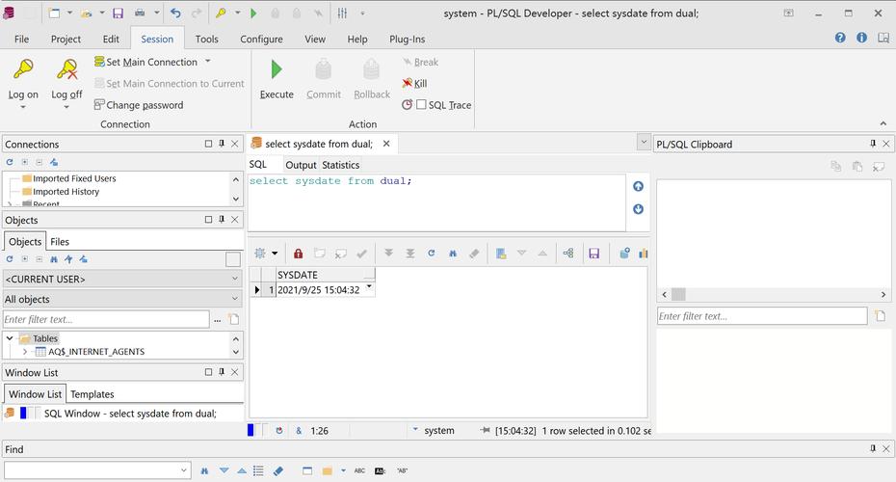The height and width of the screenshot is (482, 896).
Task: Click the binoculars search icon in the Find bar
Action: (204, 470)
